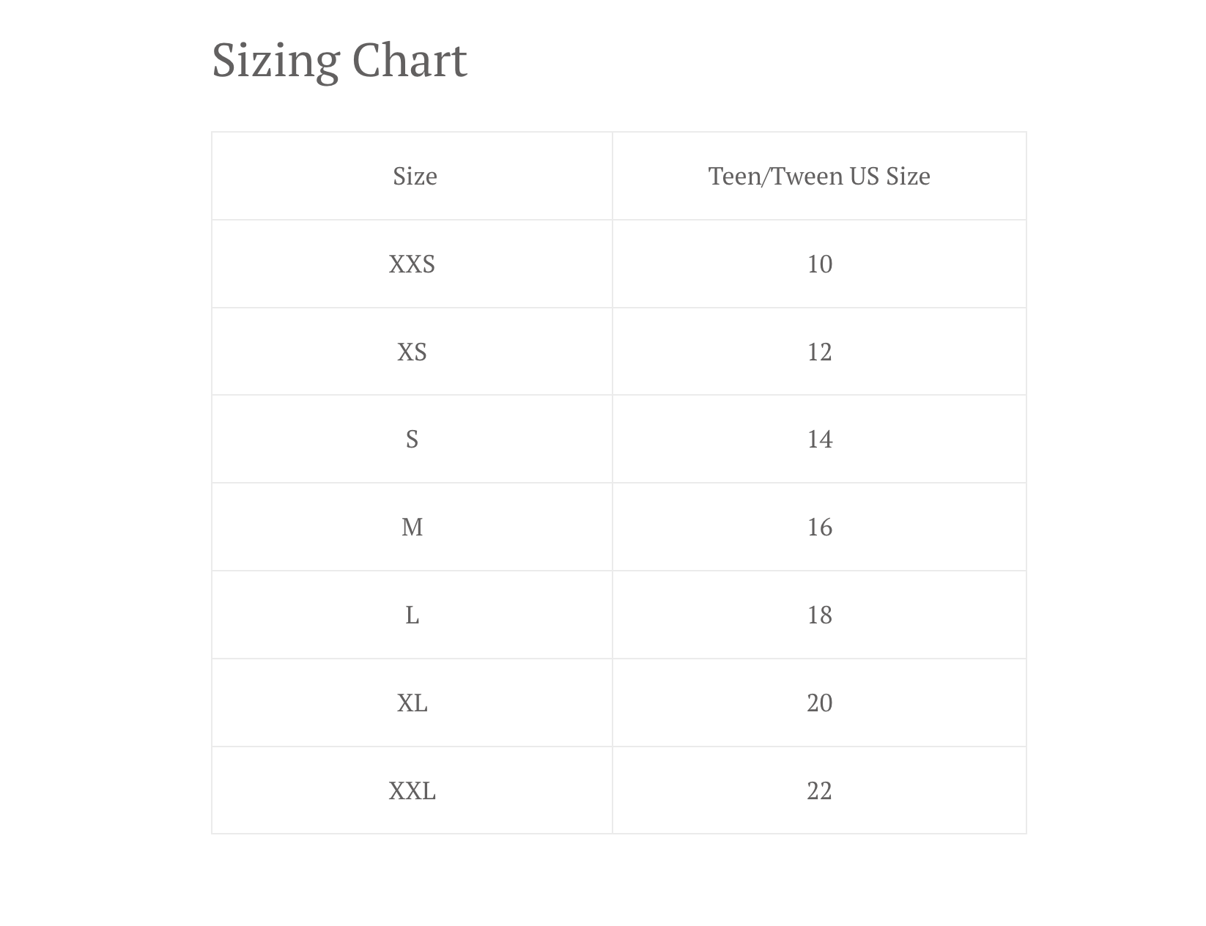The image size is (1206, 926).
Task: Click the word Sizing in the title
Action: pyautogui.click(x=276, y=62)
